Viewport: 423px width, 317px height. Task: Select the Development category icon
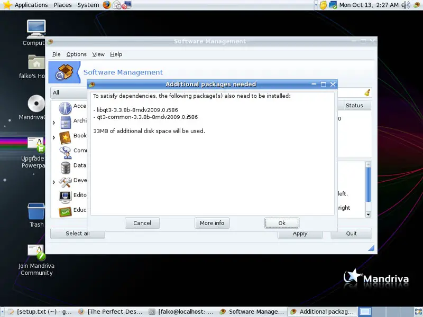(65, 182)
